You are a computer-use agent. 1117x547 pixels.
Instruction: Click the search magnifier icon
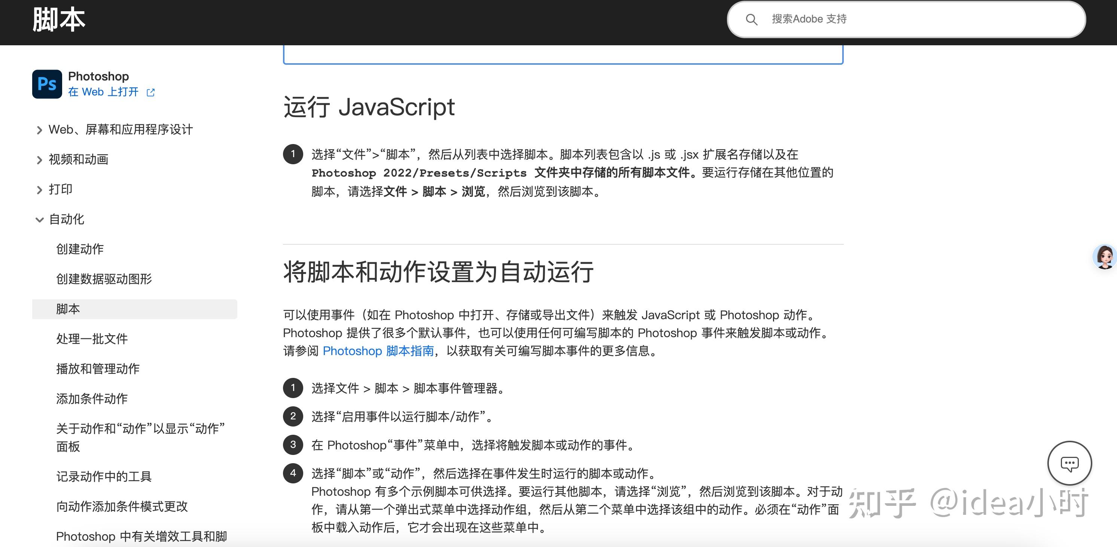tap(751, 19)
